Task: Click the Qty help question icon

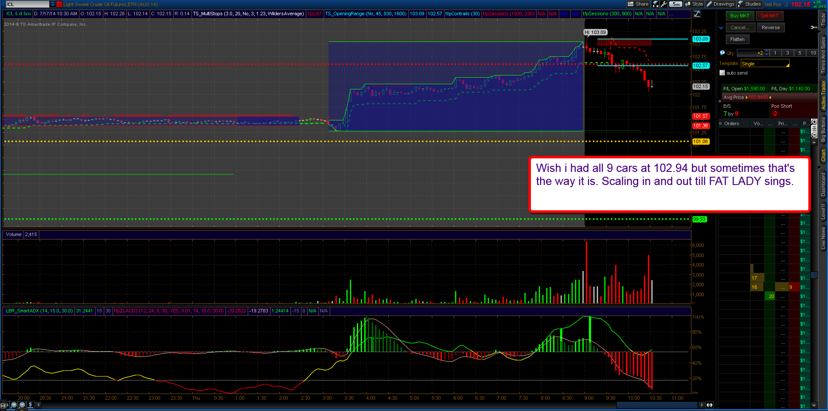Action: pyautogui.click(x=722, y=53)
